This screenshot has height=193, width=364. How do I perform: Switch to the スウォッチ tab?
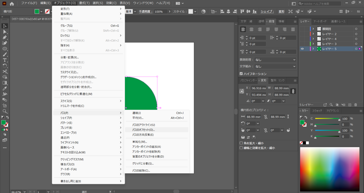[317, 111]
